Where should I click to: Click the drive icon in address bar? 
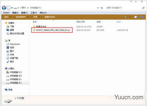click(15, 8)
